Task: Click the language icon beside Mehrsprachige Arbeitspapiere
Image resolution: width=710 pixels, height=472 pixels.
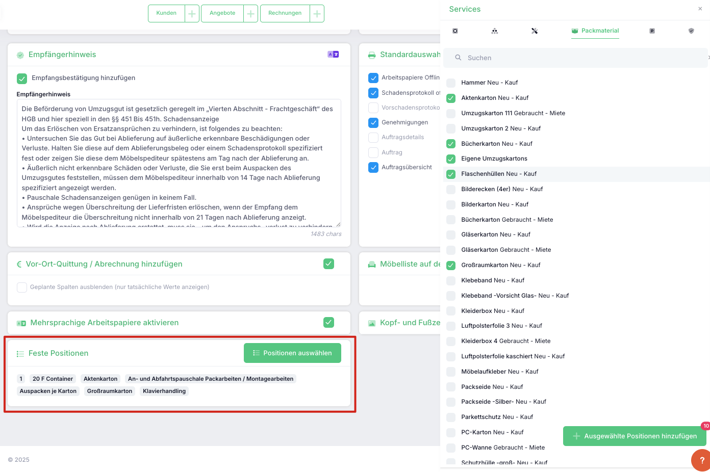Action: point(21,323)
